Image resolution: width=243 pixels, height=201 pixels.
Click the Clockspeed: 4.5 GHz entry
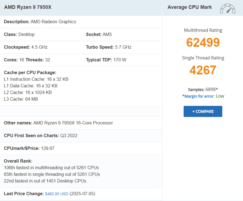[x=26, y=47]
